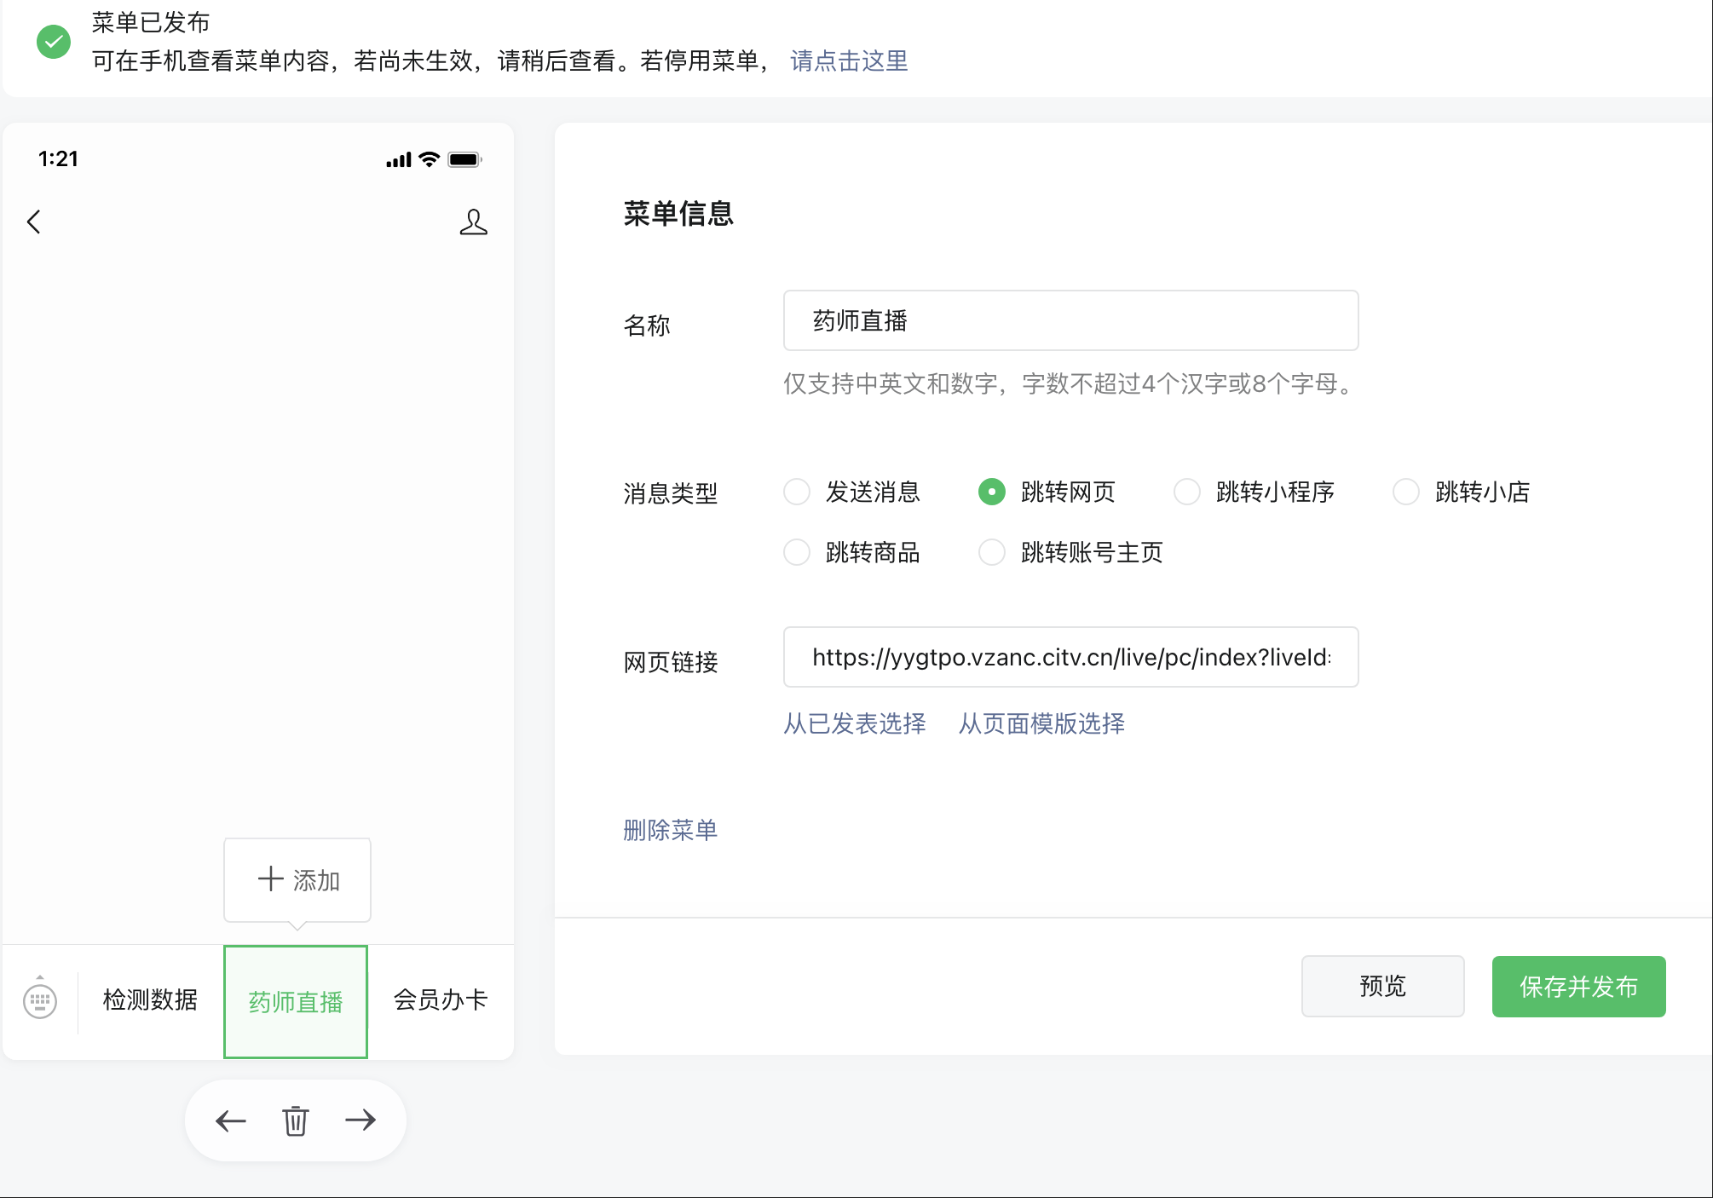Image resolution: width=1713 pixels, height=1198 pixels.
Task: Move menu left with left arrow
Action: point(230,1120)
